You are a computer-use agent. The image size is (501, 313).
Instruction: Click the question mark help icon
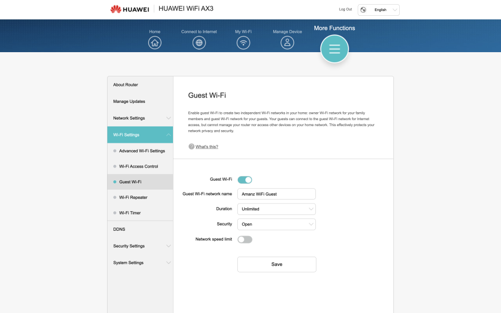click(191, 146)
